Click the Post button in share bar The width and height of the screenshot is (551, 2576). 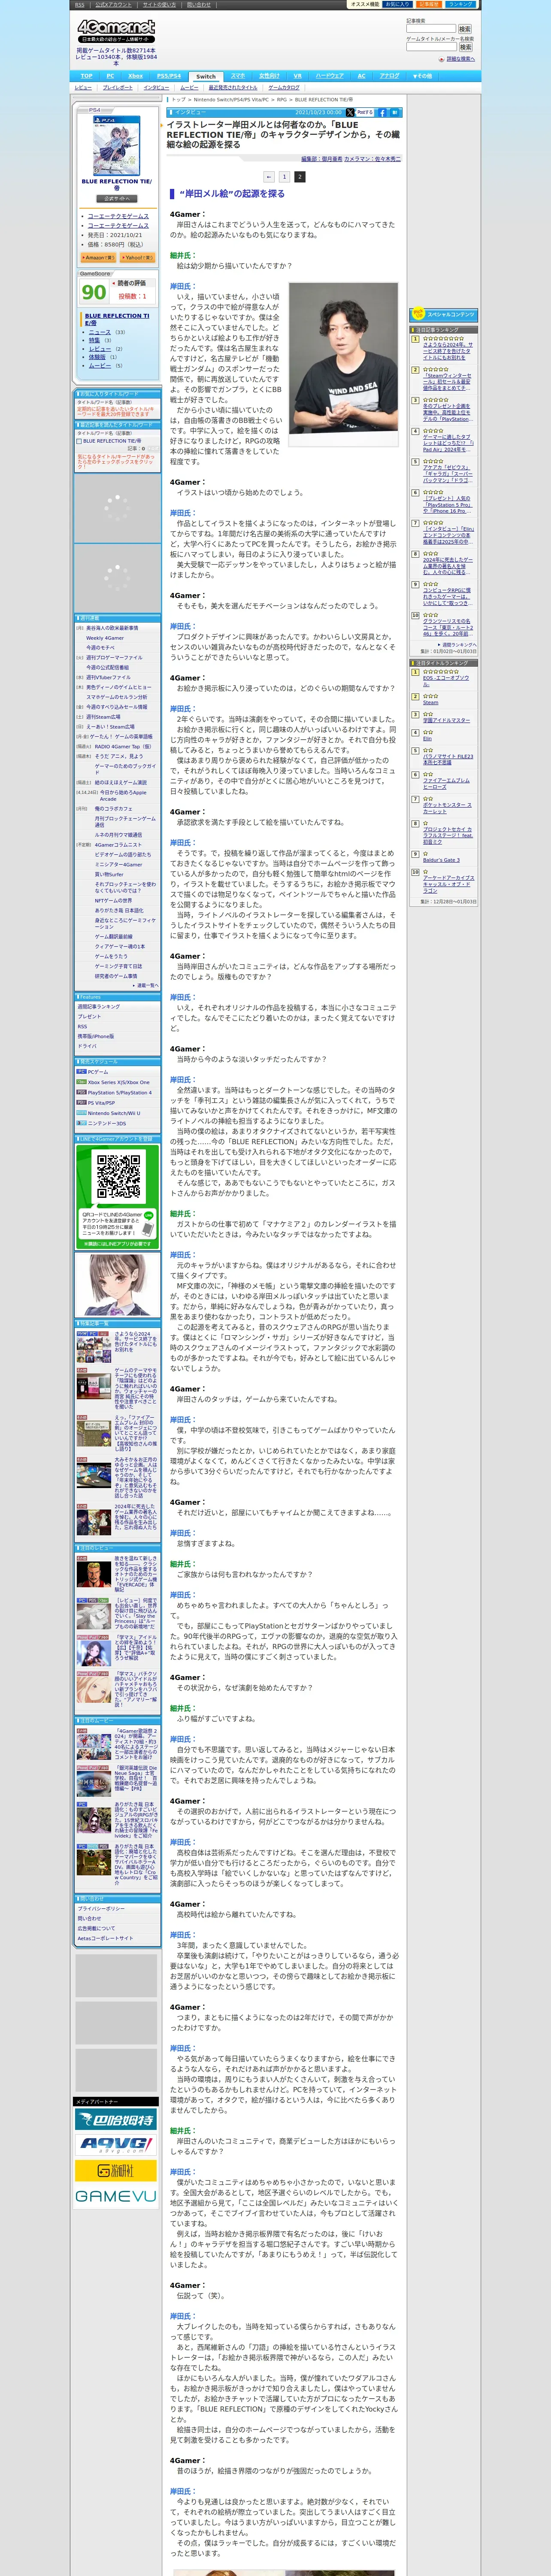pyautogui.click(x=365, y=113)
